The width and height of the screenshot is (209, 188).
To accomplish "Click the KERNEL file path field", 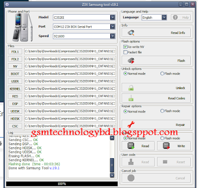I will 70,89.
